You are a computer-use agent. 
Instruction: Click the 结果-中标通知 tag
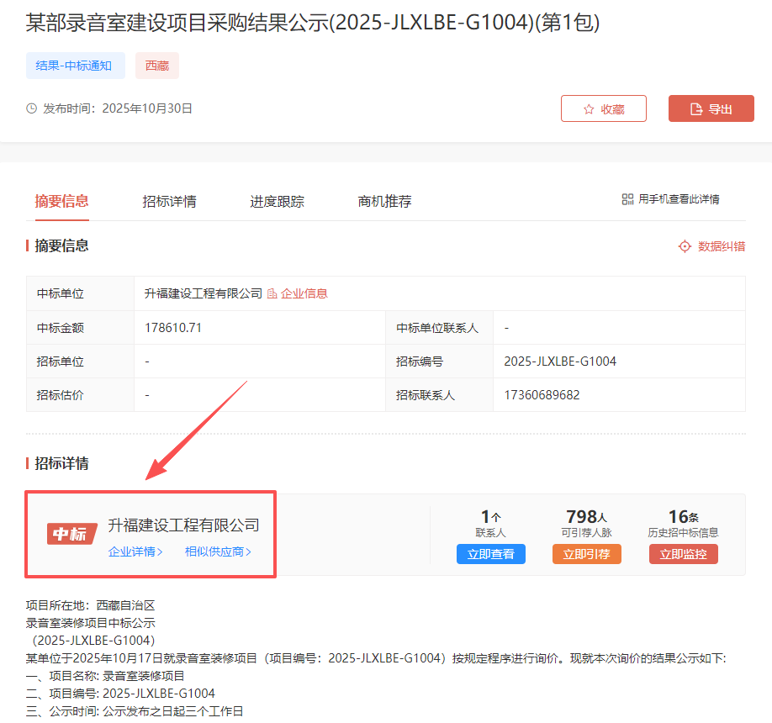click(x=75, y=66)
